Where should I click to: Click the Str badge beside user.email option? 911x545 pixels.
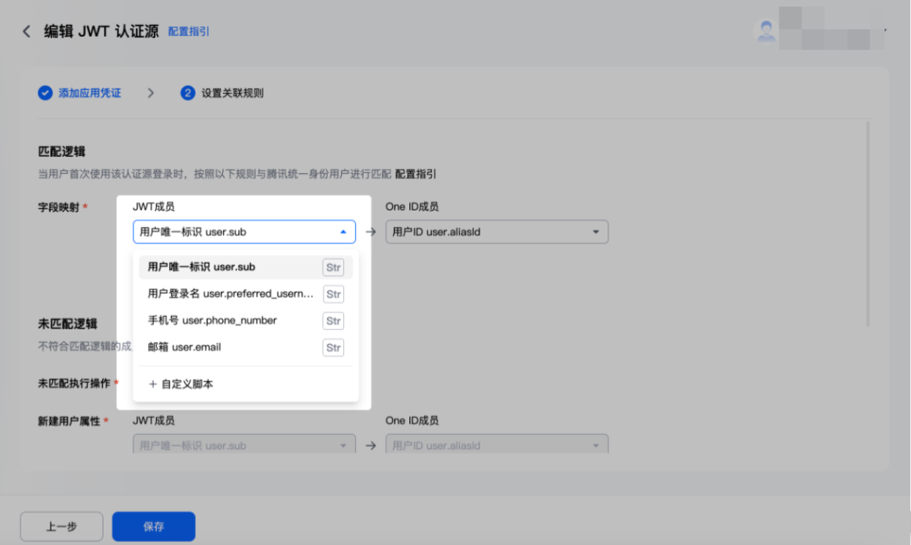pyautogui.click(x=334, y=348)
